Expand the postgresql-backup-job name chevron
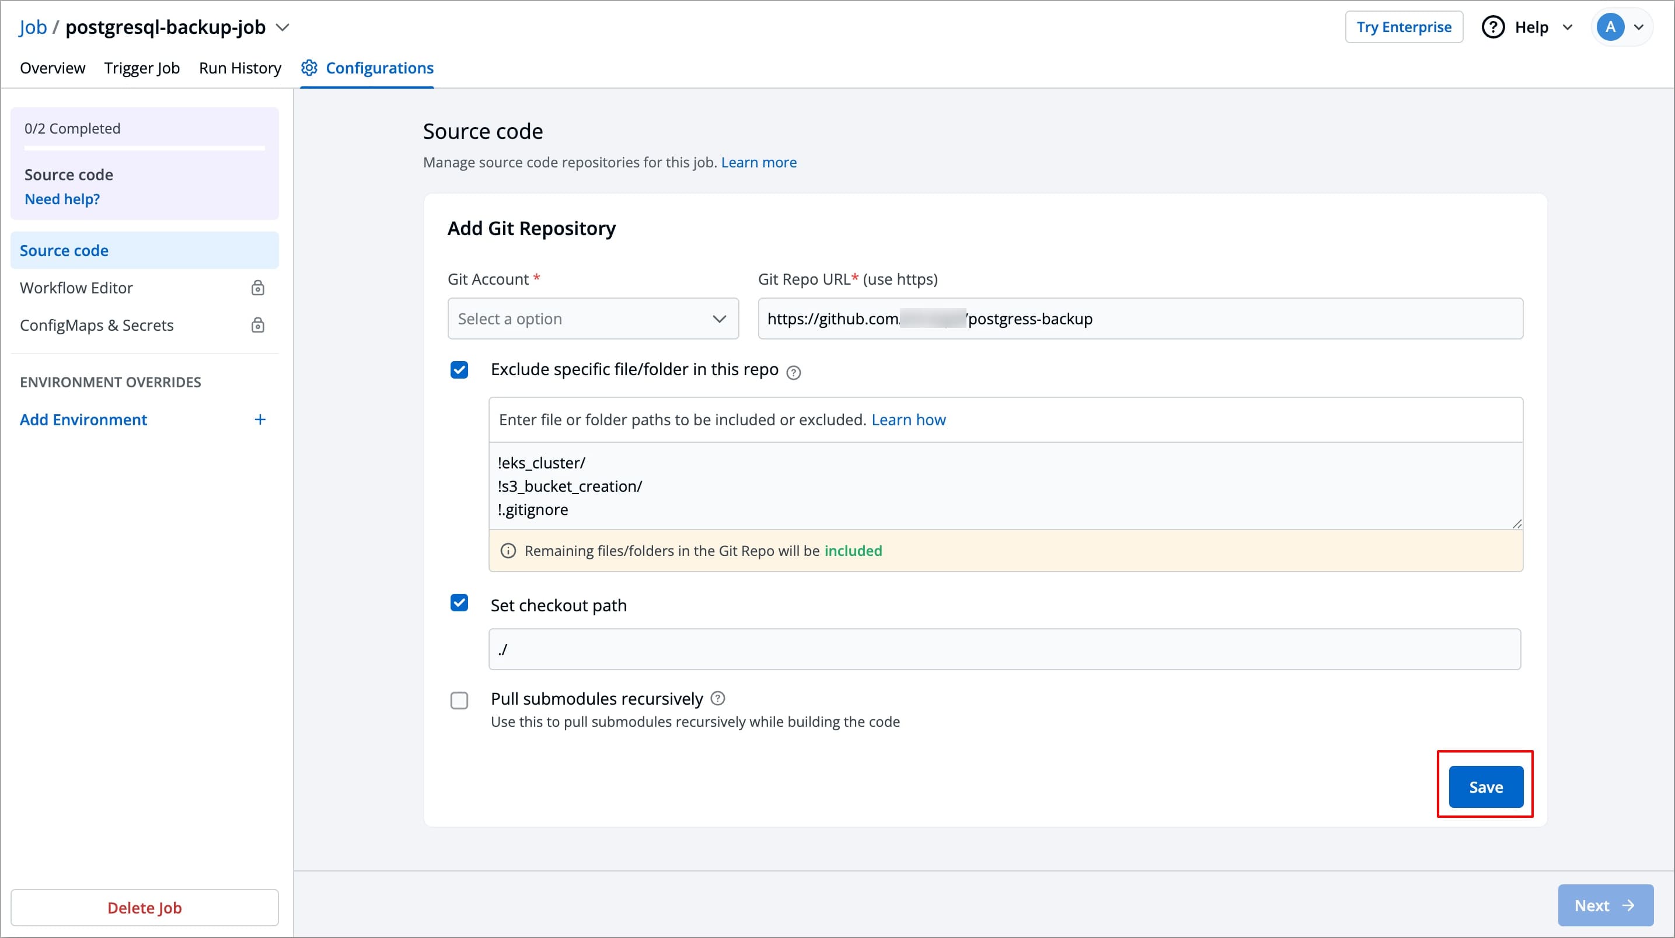 pos(282,27)
